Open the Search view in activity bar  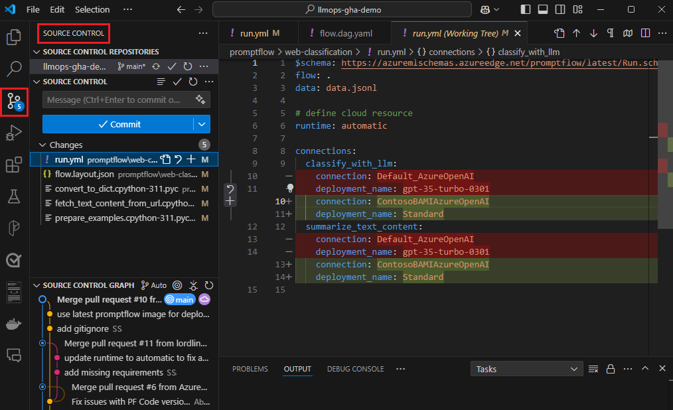pos(14,68)
